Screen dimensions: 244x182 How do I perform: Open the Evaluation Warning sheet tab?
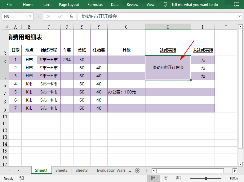tap(111, 170)
